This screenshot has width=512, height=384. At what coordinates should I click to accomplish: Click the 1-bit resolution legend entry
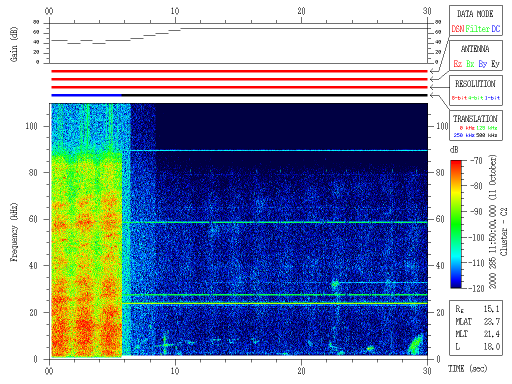coord(492,98)
